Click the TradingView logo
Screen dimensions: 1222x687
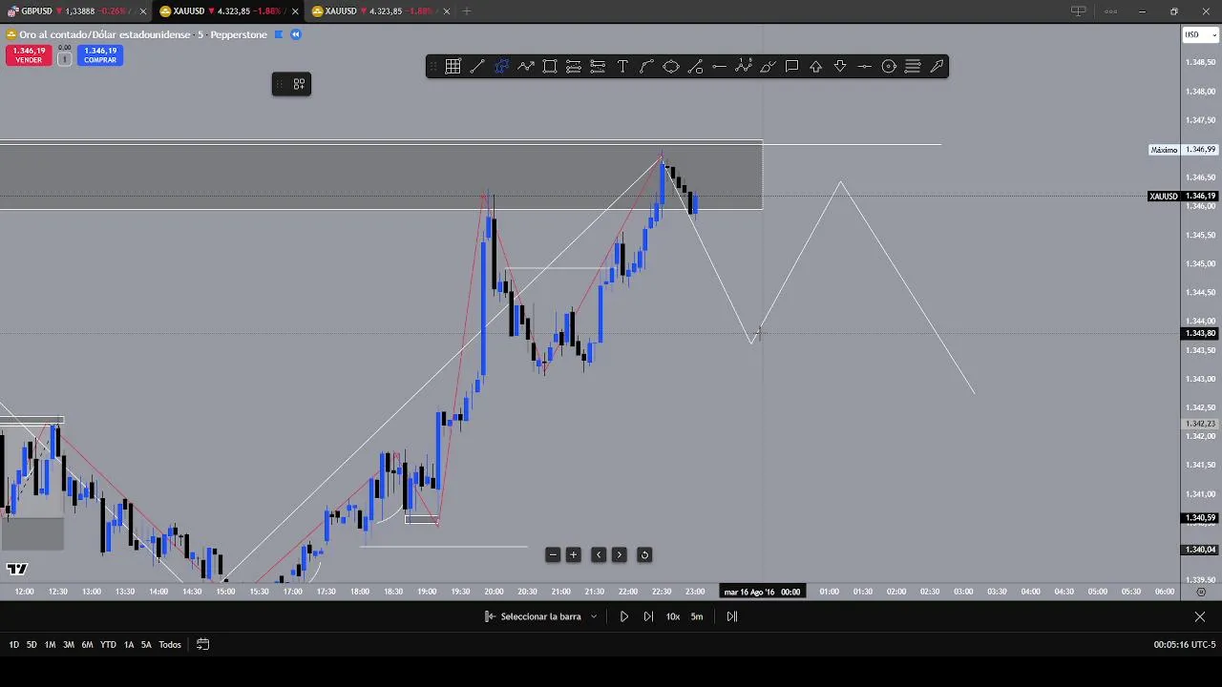[x=16, y=570]
